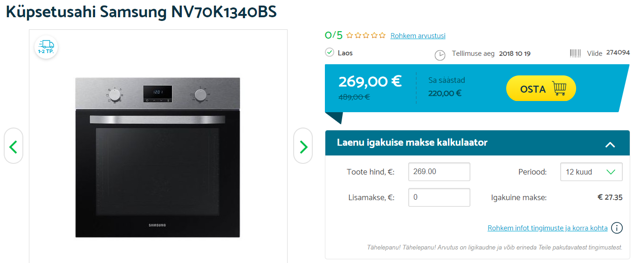Advance to the next product image arrow
This screenshot has width=633, height=263.
point(303,146)
